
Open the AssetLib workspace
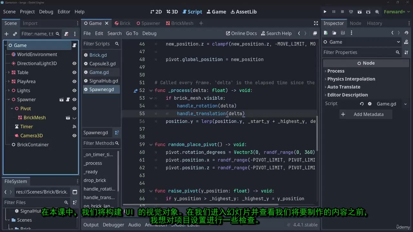tap(244, 12)
